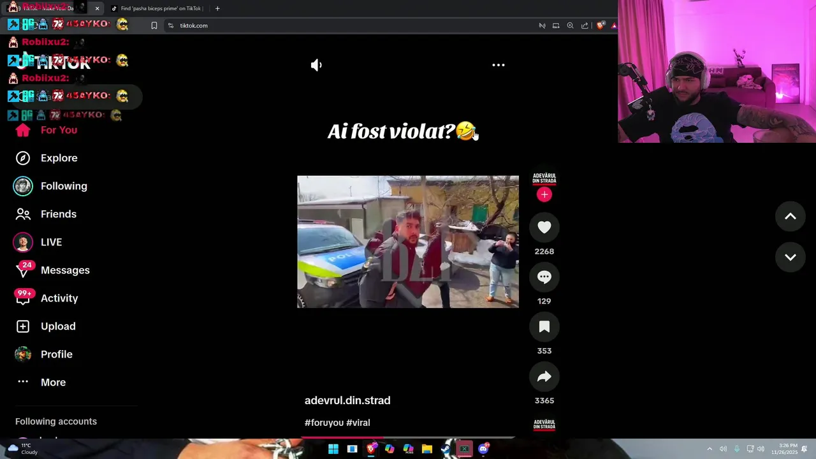The height and width of the screenshot is (459, 816).
Task: Click the Messages icon with the 24 badge
Action: tap(24, 269)
